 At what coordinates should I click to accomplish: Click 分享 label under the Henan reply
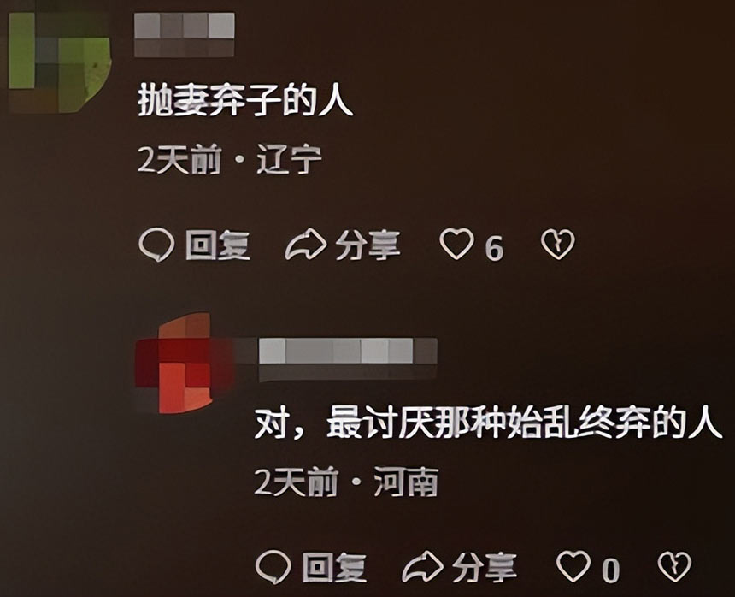pyautogui.click(x=485, y=567)
